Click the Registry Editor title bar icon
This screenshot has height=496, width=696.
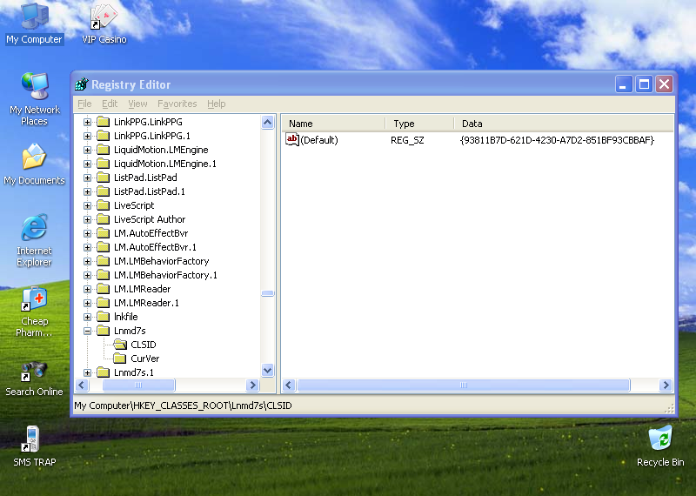[81, 84]
